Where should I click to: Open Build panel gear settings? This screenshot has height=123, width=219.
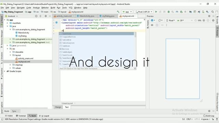tap(209, 111)
